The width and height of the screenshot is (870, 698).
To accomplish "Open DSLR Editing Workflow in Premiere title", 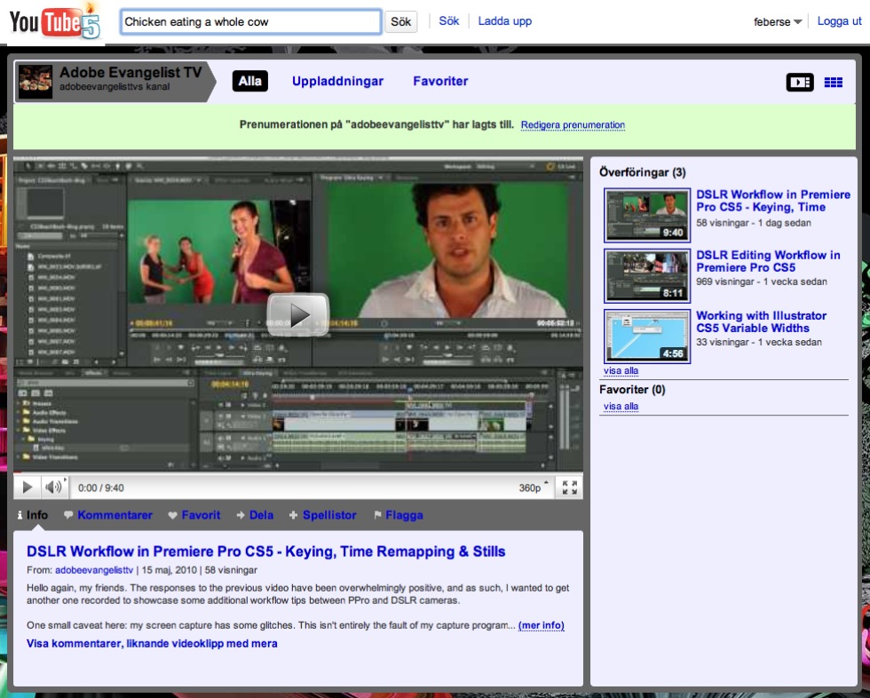I will coord(768,261).
